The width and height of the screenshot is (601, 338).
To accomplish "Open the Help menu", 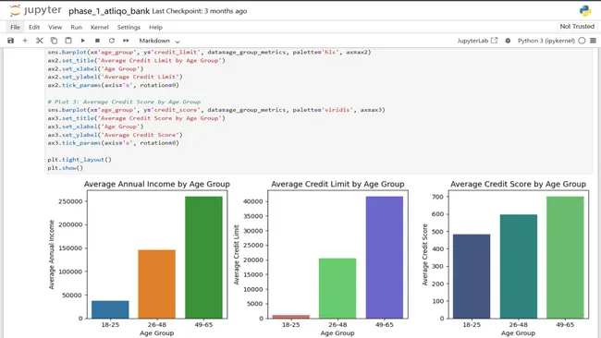I will tap(155, 27).
